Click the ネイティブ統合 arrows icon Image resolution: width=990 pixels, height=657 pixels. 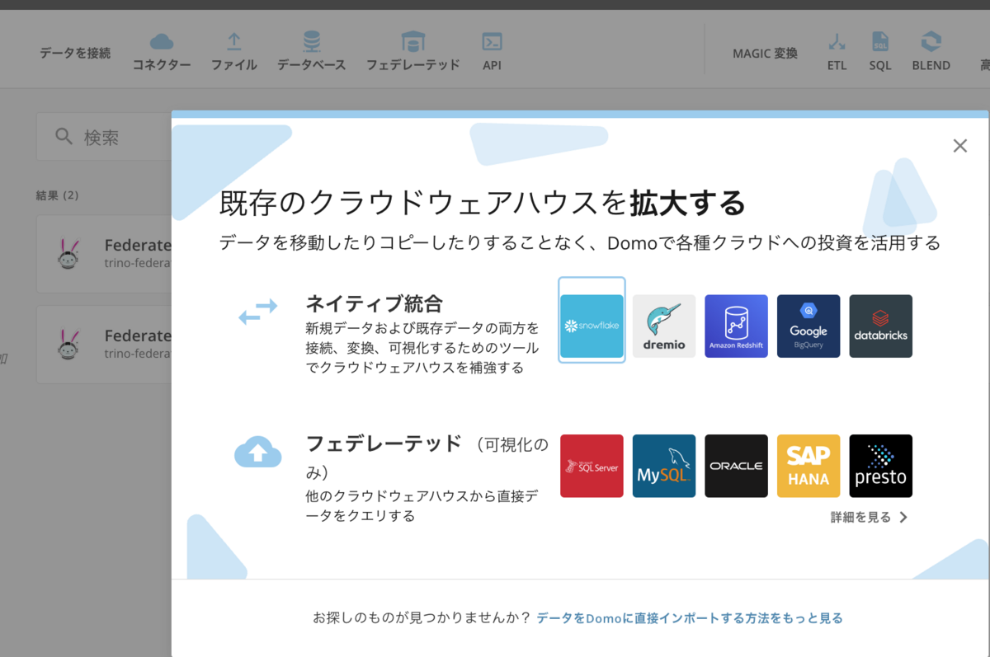pos(258,312)
